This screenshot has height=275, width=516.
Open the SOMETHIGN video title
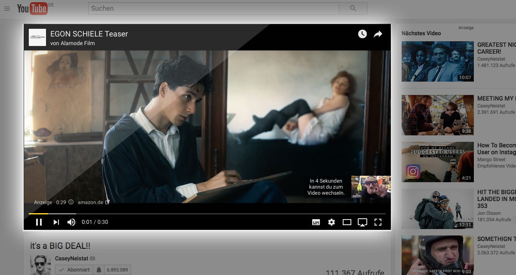coord(497,239)
